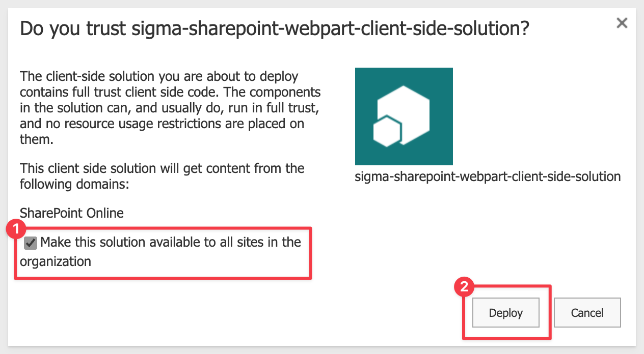644x354 pixels.
Task: Click the 'following domains' sentence
Action: [x=162, y=175]
